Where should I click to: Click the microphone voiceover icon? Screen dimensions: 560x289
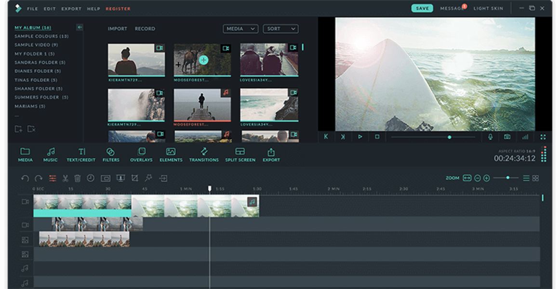490,137
